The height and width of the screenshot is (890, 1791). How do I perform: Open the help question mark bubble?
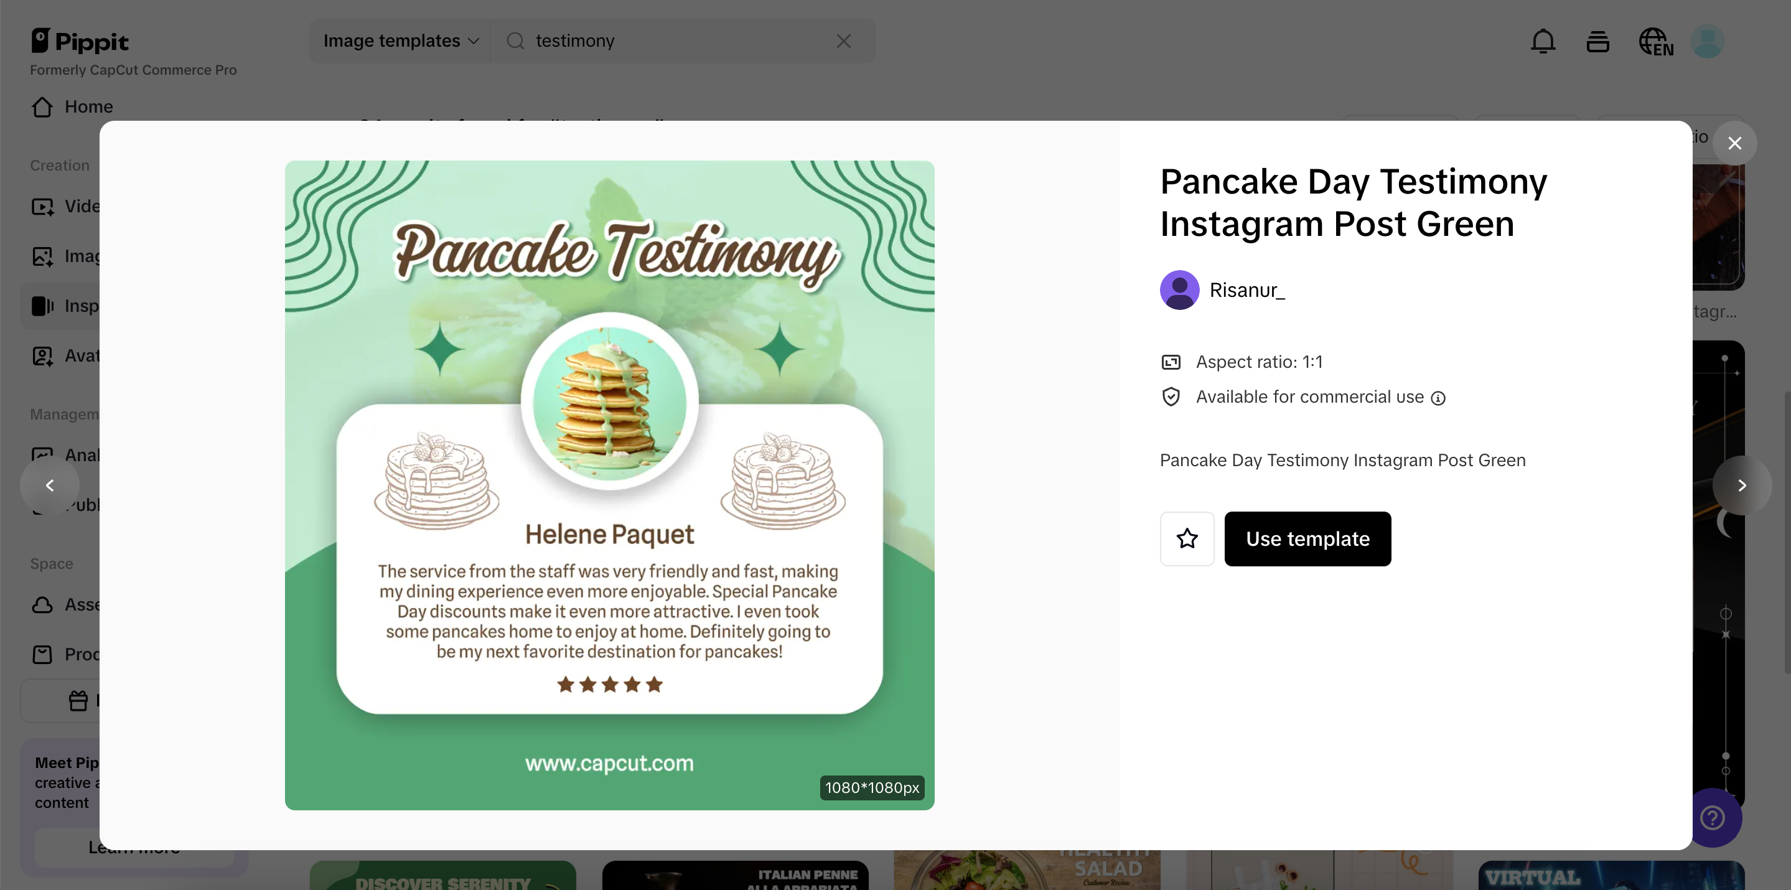click(1713, 818)
